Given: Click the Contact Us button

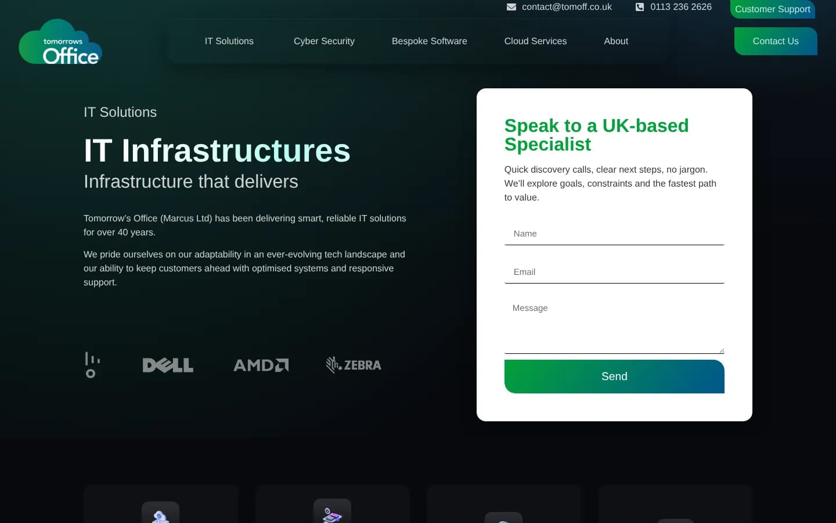Looking at the screenshot, I should [776, 41].
